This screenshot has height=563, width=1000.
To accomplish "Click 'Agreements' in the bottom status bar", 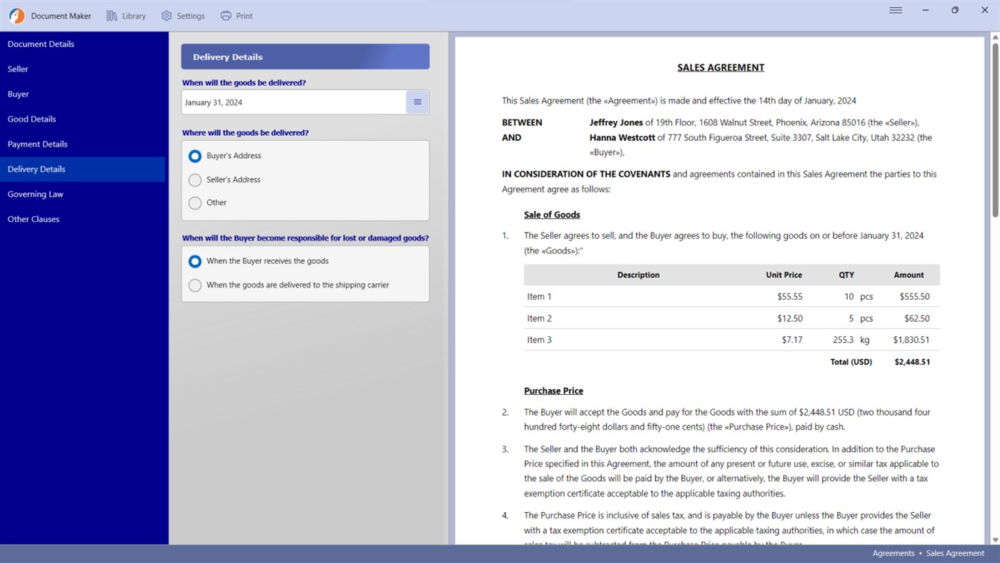I will [x=893, y=552].
